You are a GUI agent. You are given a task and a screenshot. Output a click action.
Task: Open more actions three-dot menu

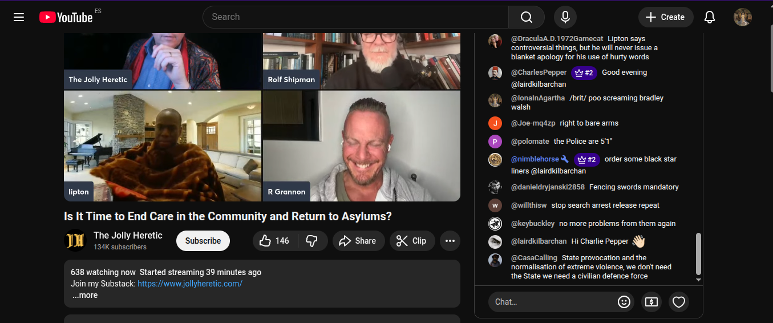coord(450,241)
